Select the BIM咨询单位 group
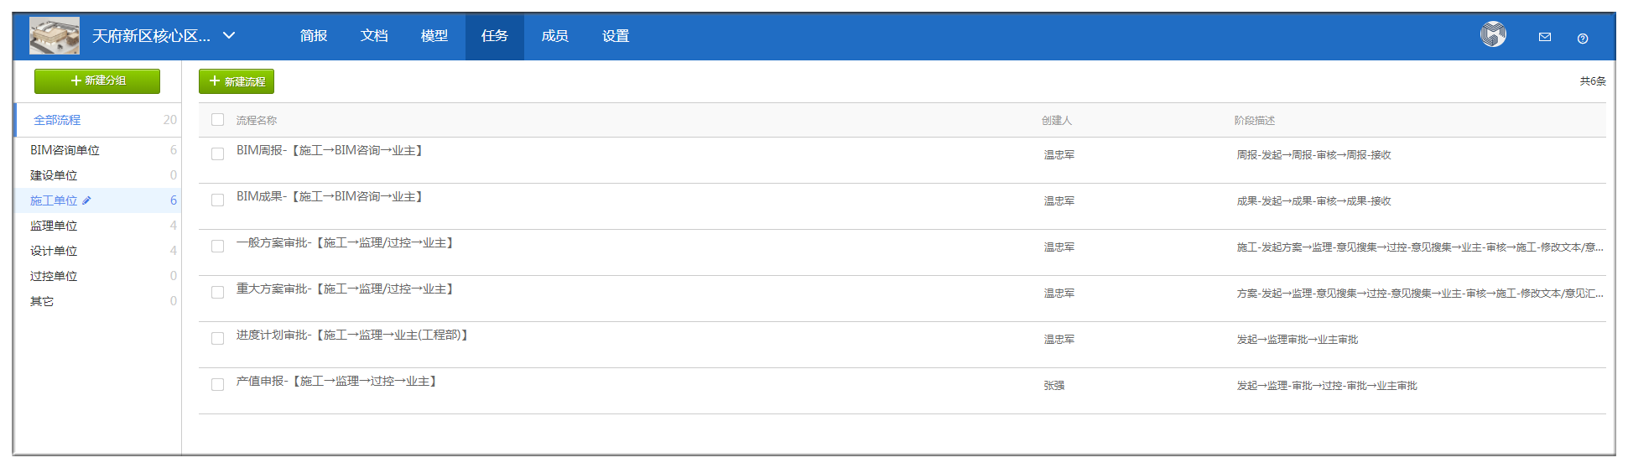The height and width of the screenshot is (468, 1628). tap(65, 150)
